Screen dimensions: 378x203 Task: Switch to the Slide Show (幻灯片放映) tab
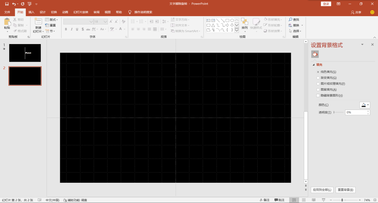[81, 12]
